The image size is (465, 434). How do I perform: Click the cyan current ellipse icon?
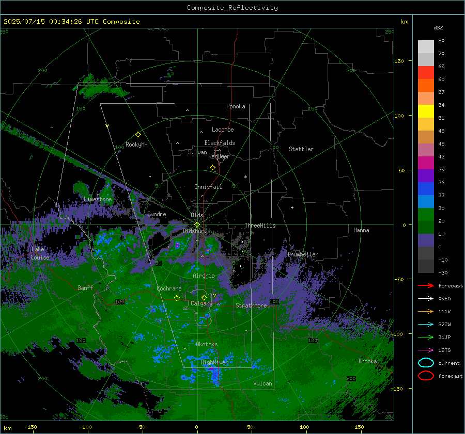(x=426, y=363)
